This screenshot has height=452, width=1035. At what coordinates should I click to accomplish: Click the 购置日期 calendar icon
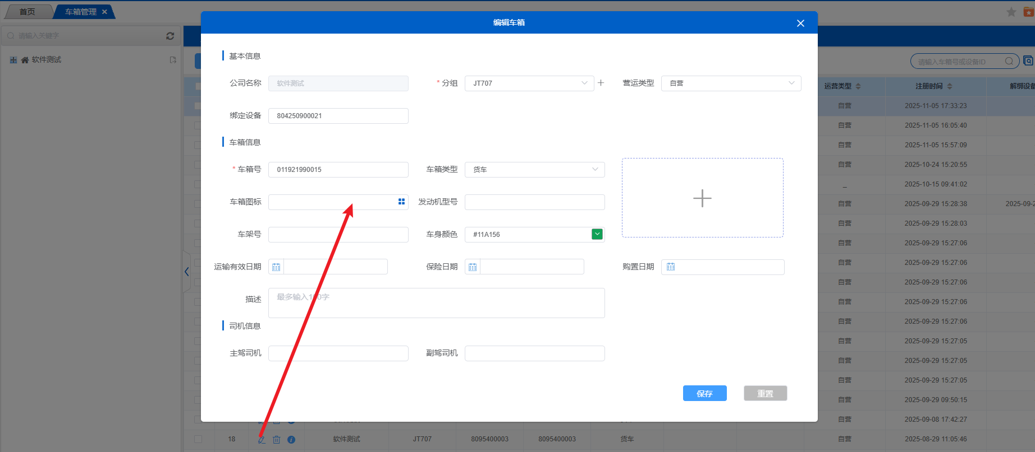(671, 267)
